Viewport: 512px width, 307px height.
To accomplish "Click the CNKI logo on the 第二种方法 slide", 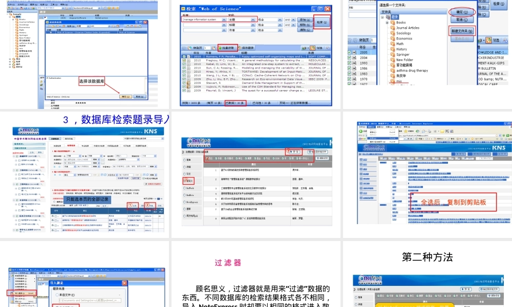I will 370,279.
